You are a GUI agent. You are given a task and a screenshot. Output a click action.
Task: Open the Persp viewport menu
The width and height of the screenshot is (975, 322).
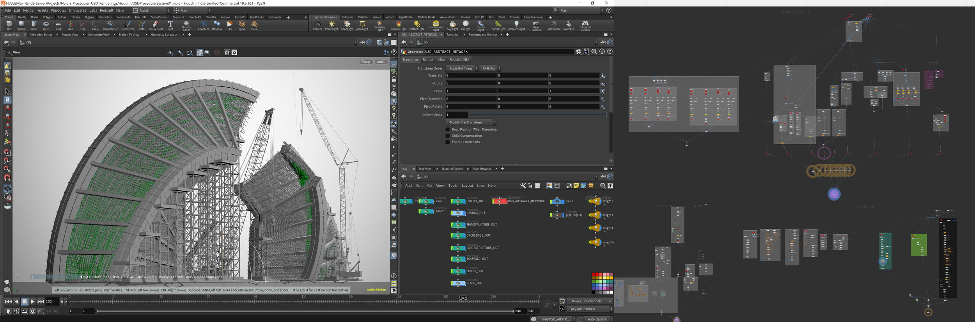coord(366,62)
